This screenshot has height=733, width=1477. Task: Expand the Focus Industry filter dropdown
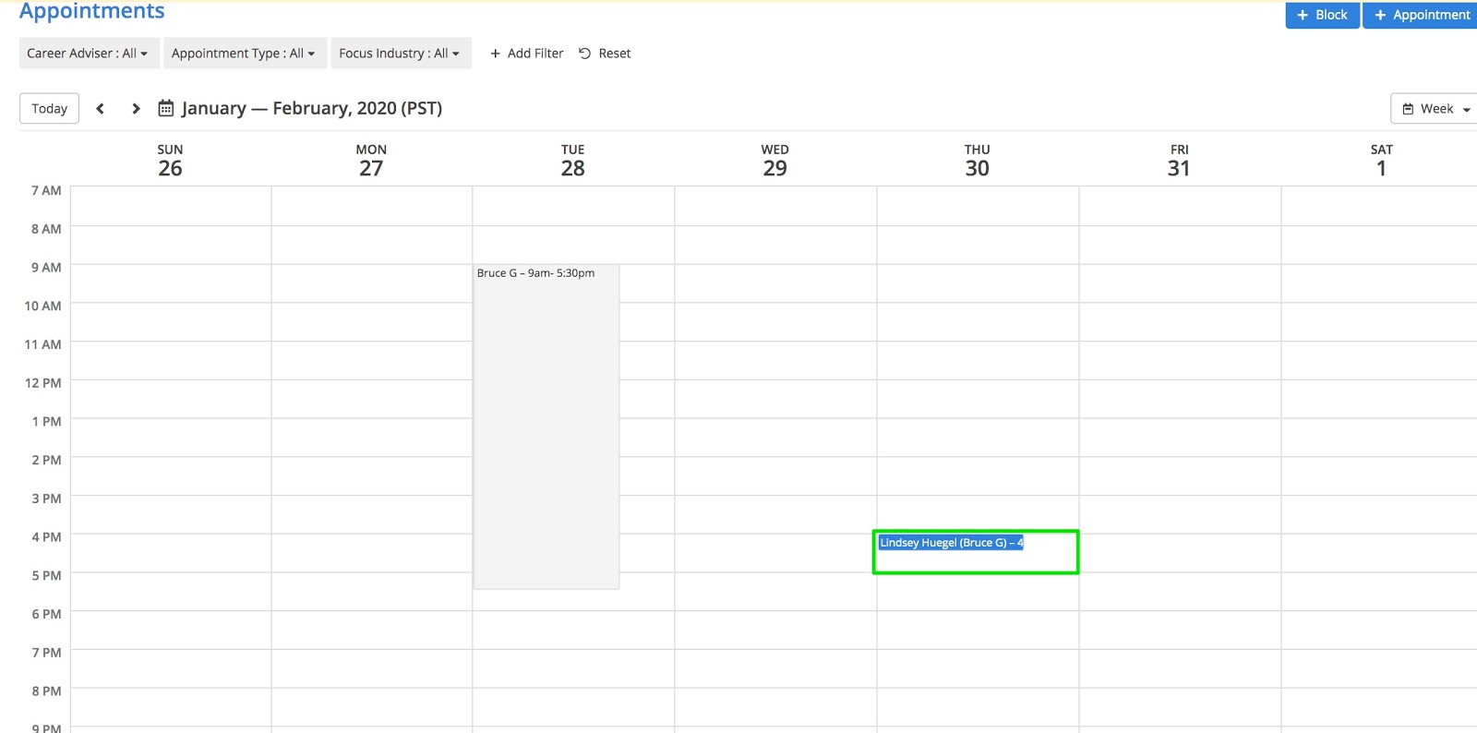click(400, 54)
